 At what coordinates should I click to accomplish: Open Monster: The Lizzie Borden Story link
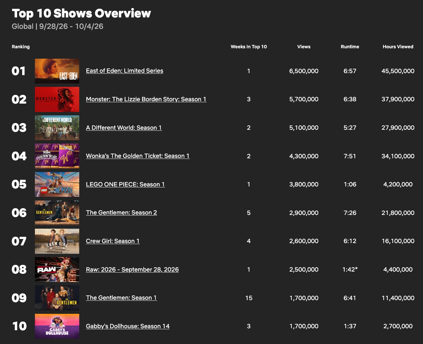(x=146, y=99)
